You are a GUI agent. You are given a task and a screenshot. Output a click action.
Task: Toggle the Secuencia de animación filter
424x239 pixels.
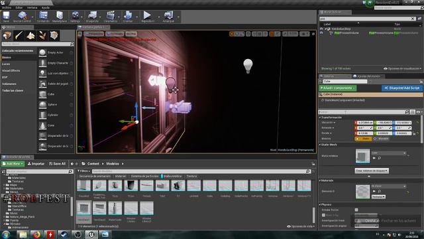pos(95,176)
